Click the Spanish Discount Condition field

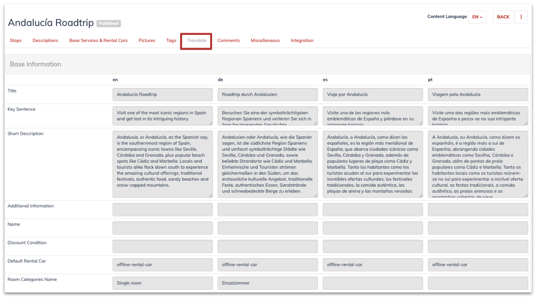[373, 246]
